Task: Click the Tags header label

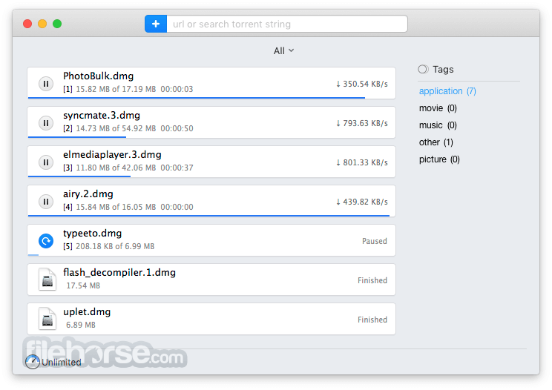Action: point(443,70)
